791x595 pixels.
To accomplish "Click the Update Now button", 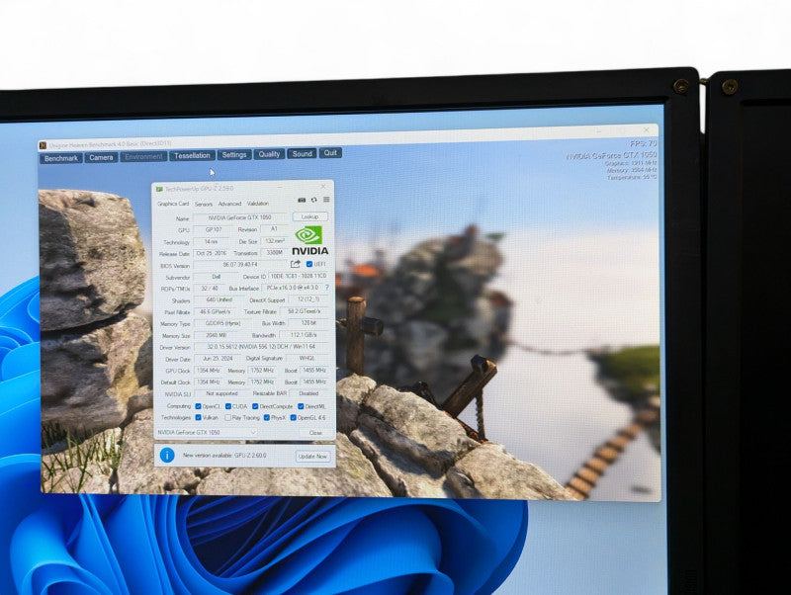I will click(x=312, y=456).
